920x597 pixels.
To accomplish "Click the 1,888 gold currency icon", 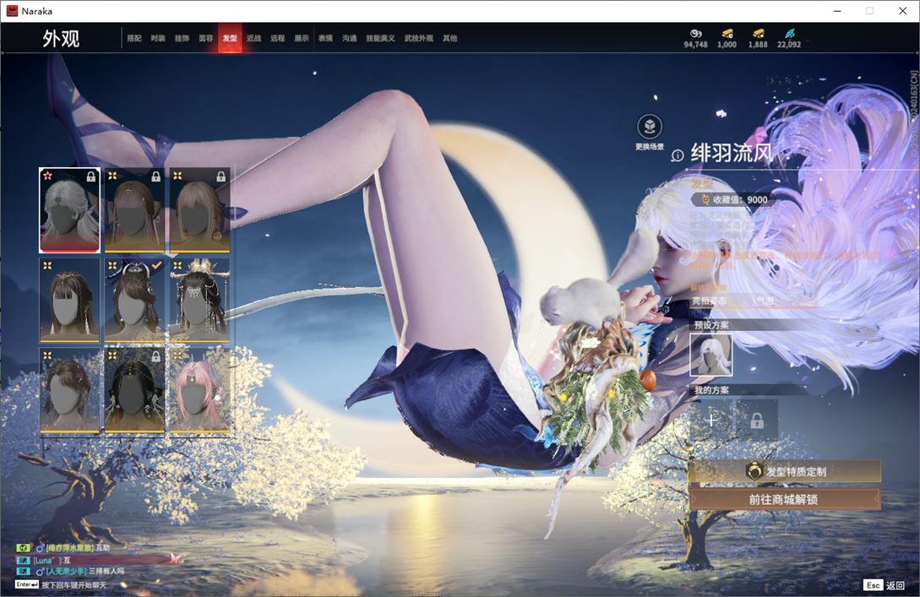I will pyautogui.click(x=758, y=34).
